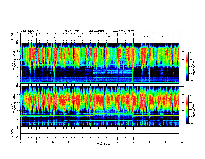Click inside the ch.1 spectrogram plot
The image size is (205, 159).
[100, 63]
